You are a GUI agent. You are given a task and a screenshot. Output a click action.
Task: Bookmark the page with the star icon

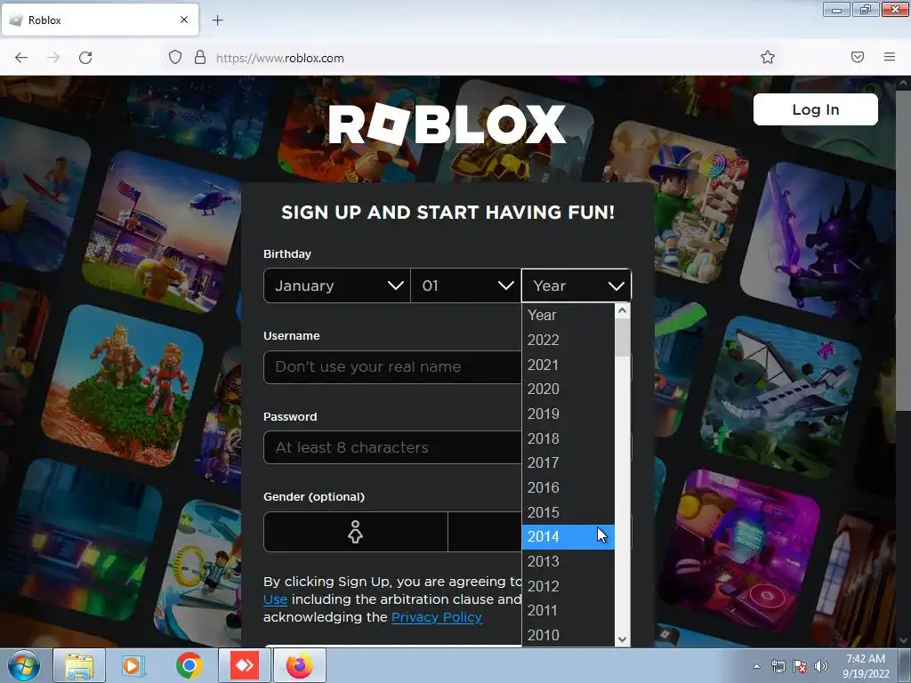tap(768, 57)
